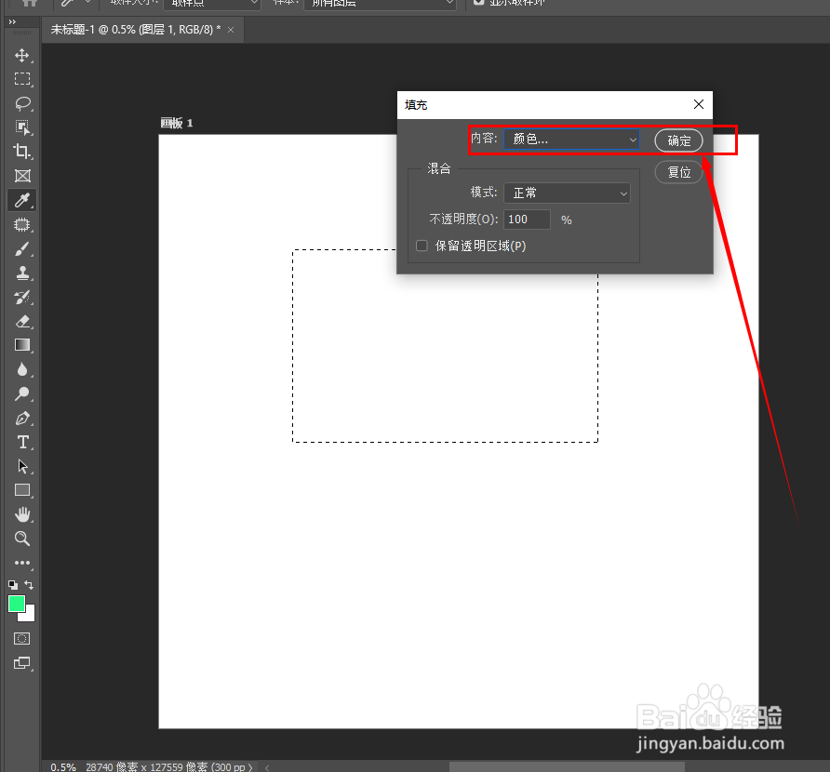Switch to the 未标题-1 document tab

click(136, 30)
